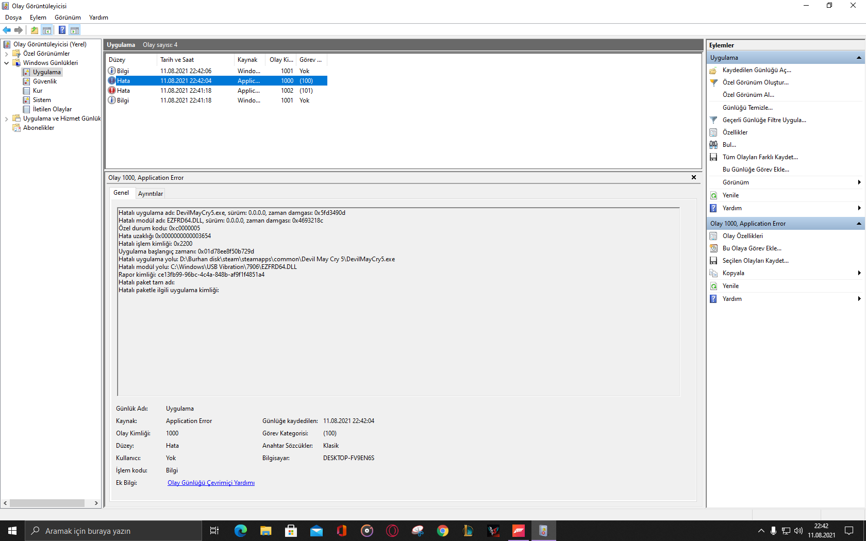This screenshot has height=541, width=866.
Task: Click left arrow of console tree scrollbar
Action: pos(6,503)
